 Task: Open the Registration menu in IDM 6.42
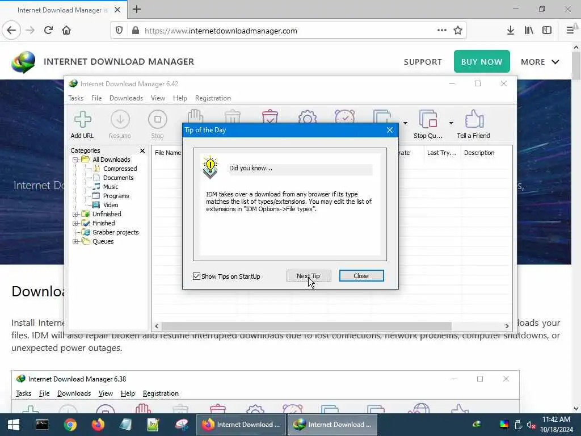point(213,98)
